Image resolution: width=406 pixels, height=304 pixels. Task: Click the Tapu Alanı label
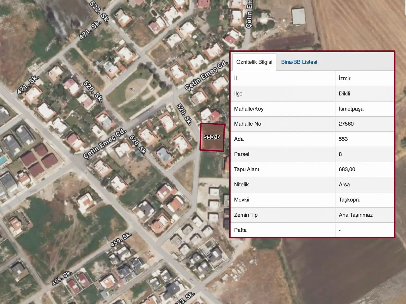click(246, 169)
